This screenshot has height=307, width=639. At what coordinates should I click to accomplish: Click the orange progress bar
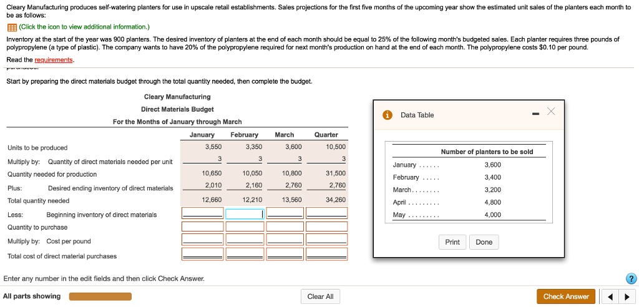100,296
